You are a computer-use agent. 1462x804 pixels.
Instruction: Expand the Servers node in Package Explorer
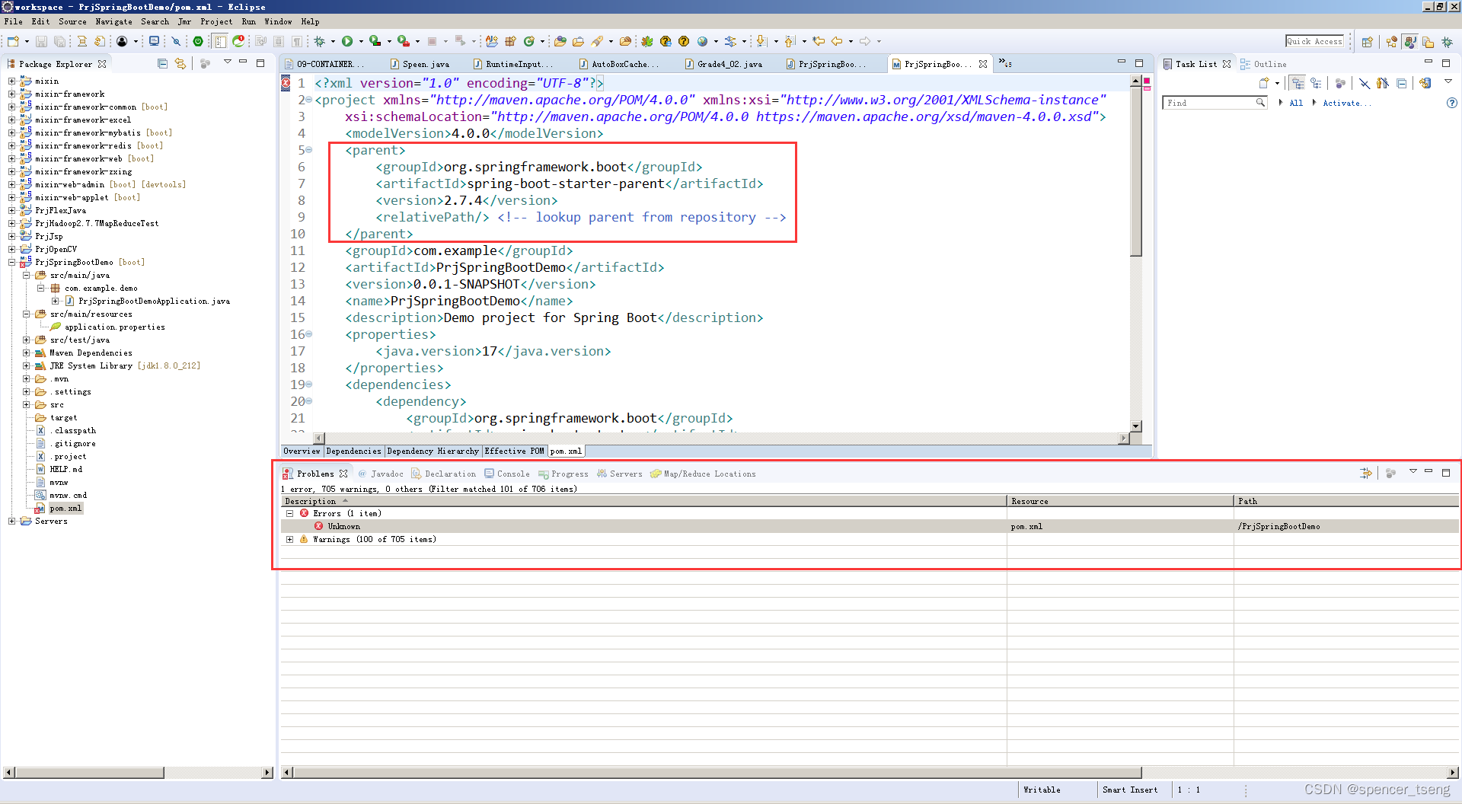12,522
